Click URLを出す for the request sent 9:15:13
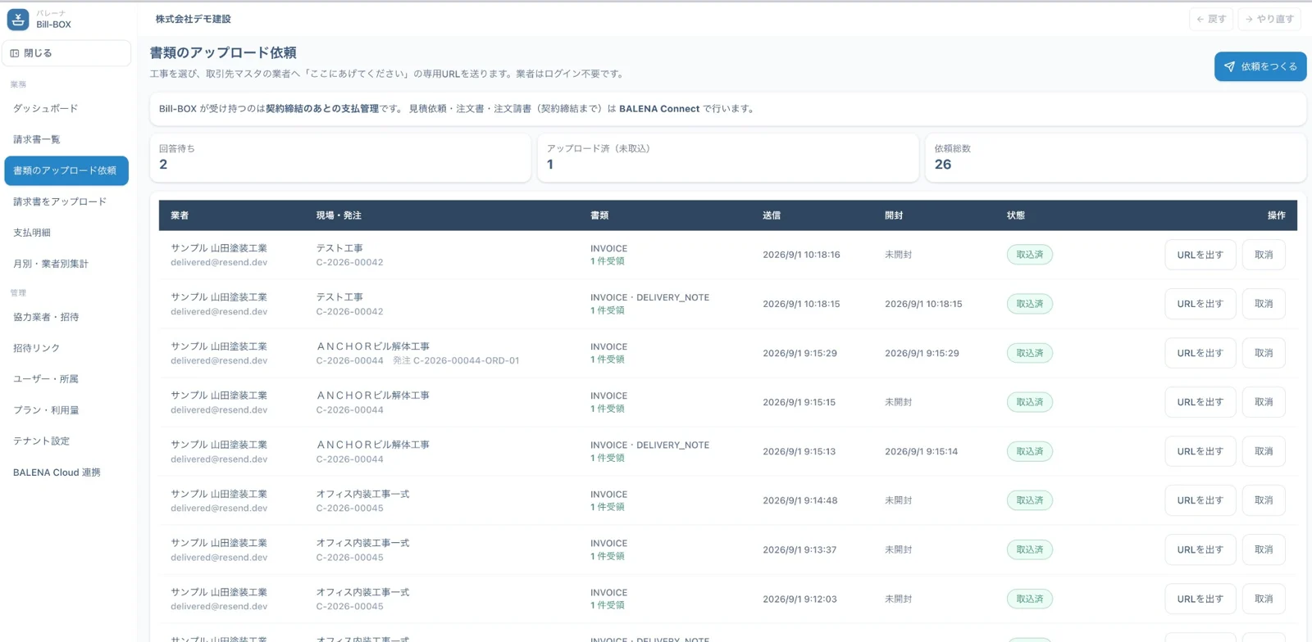The width and height of the screenshot is (1312, 642). tap(1200, 451)
